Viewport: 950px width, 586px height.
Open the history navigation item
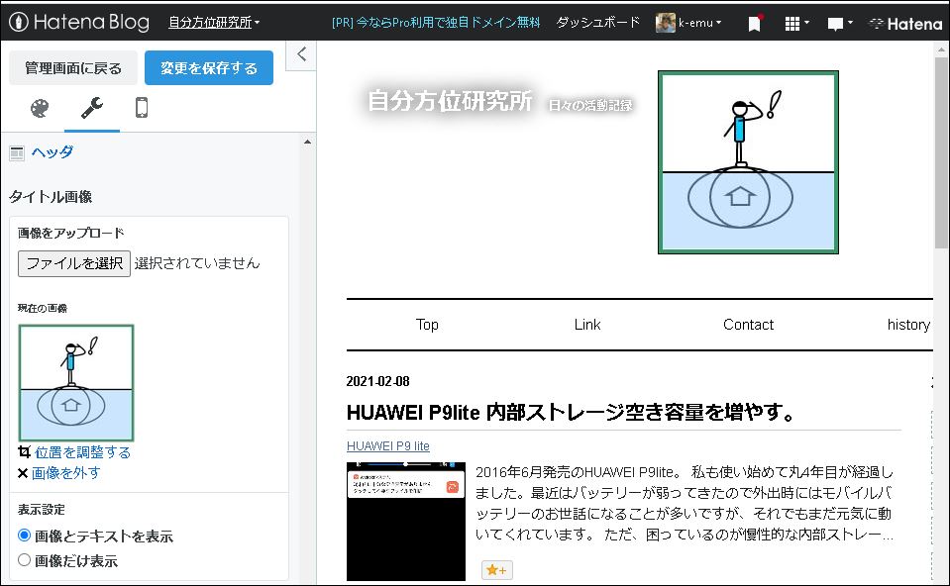pos(908,325)
